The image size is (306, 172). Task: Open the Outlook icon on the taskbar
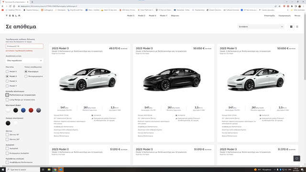pyautogui.click(x=61, y=170)
